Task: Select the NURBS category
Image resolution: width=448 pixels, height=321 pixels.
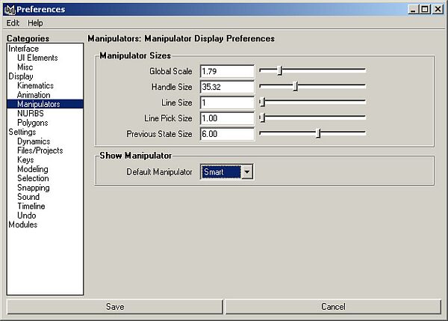Action: (x=31, y=114)
